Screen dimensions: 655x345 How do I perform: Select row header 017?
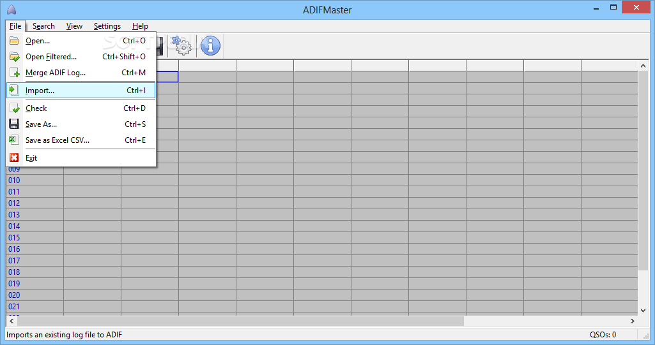coord(35,260)
